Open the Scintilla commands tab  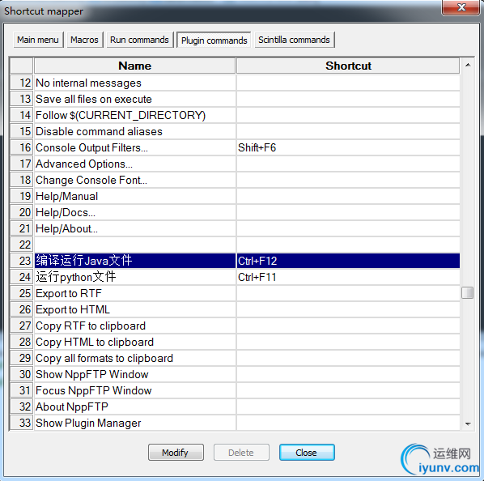(x=294, y=40)
